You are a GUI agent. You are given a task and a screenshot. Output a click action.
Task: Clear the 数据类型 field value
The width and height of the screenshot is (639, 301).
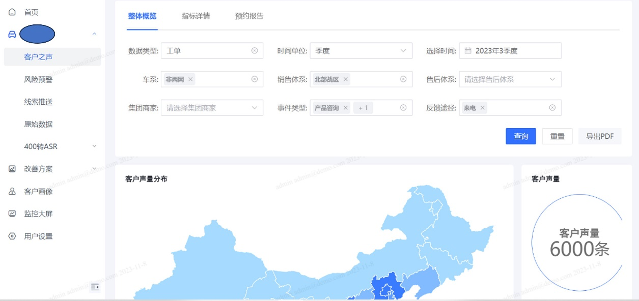pyautogui.click(x=255, y=51)
